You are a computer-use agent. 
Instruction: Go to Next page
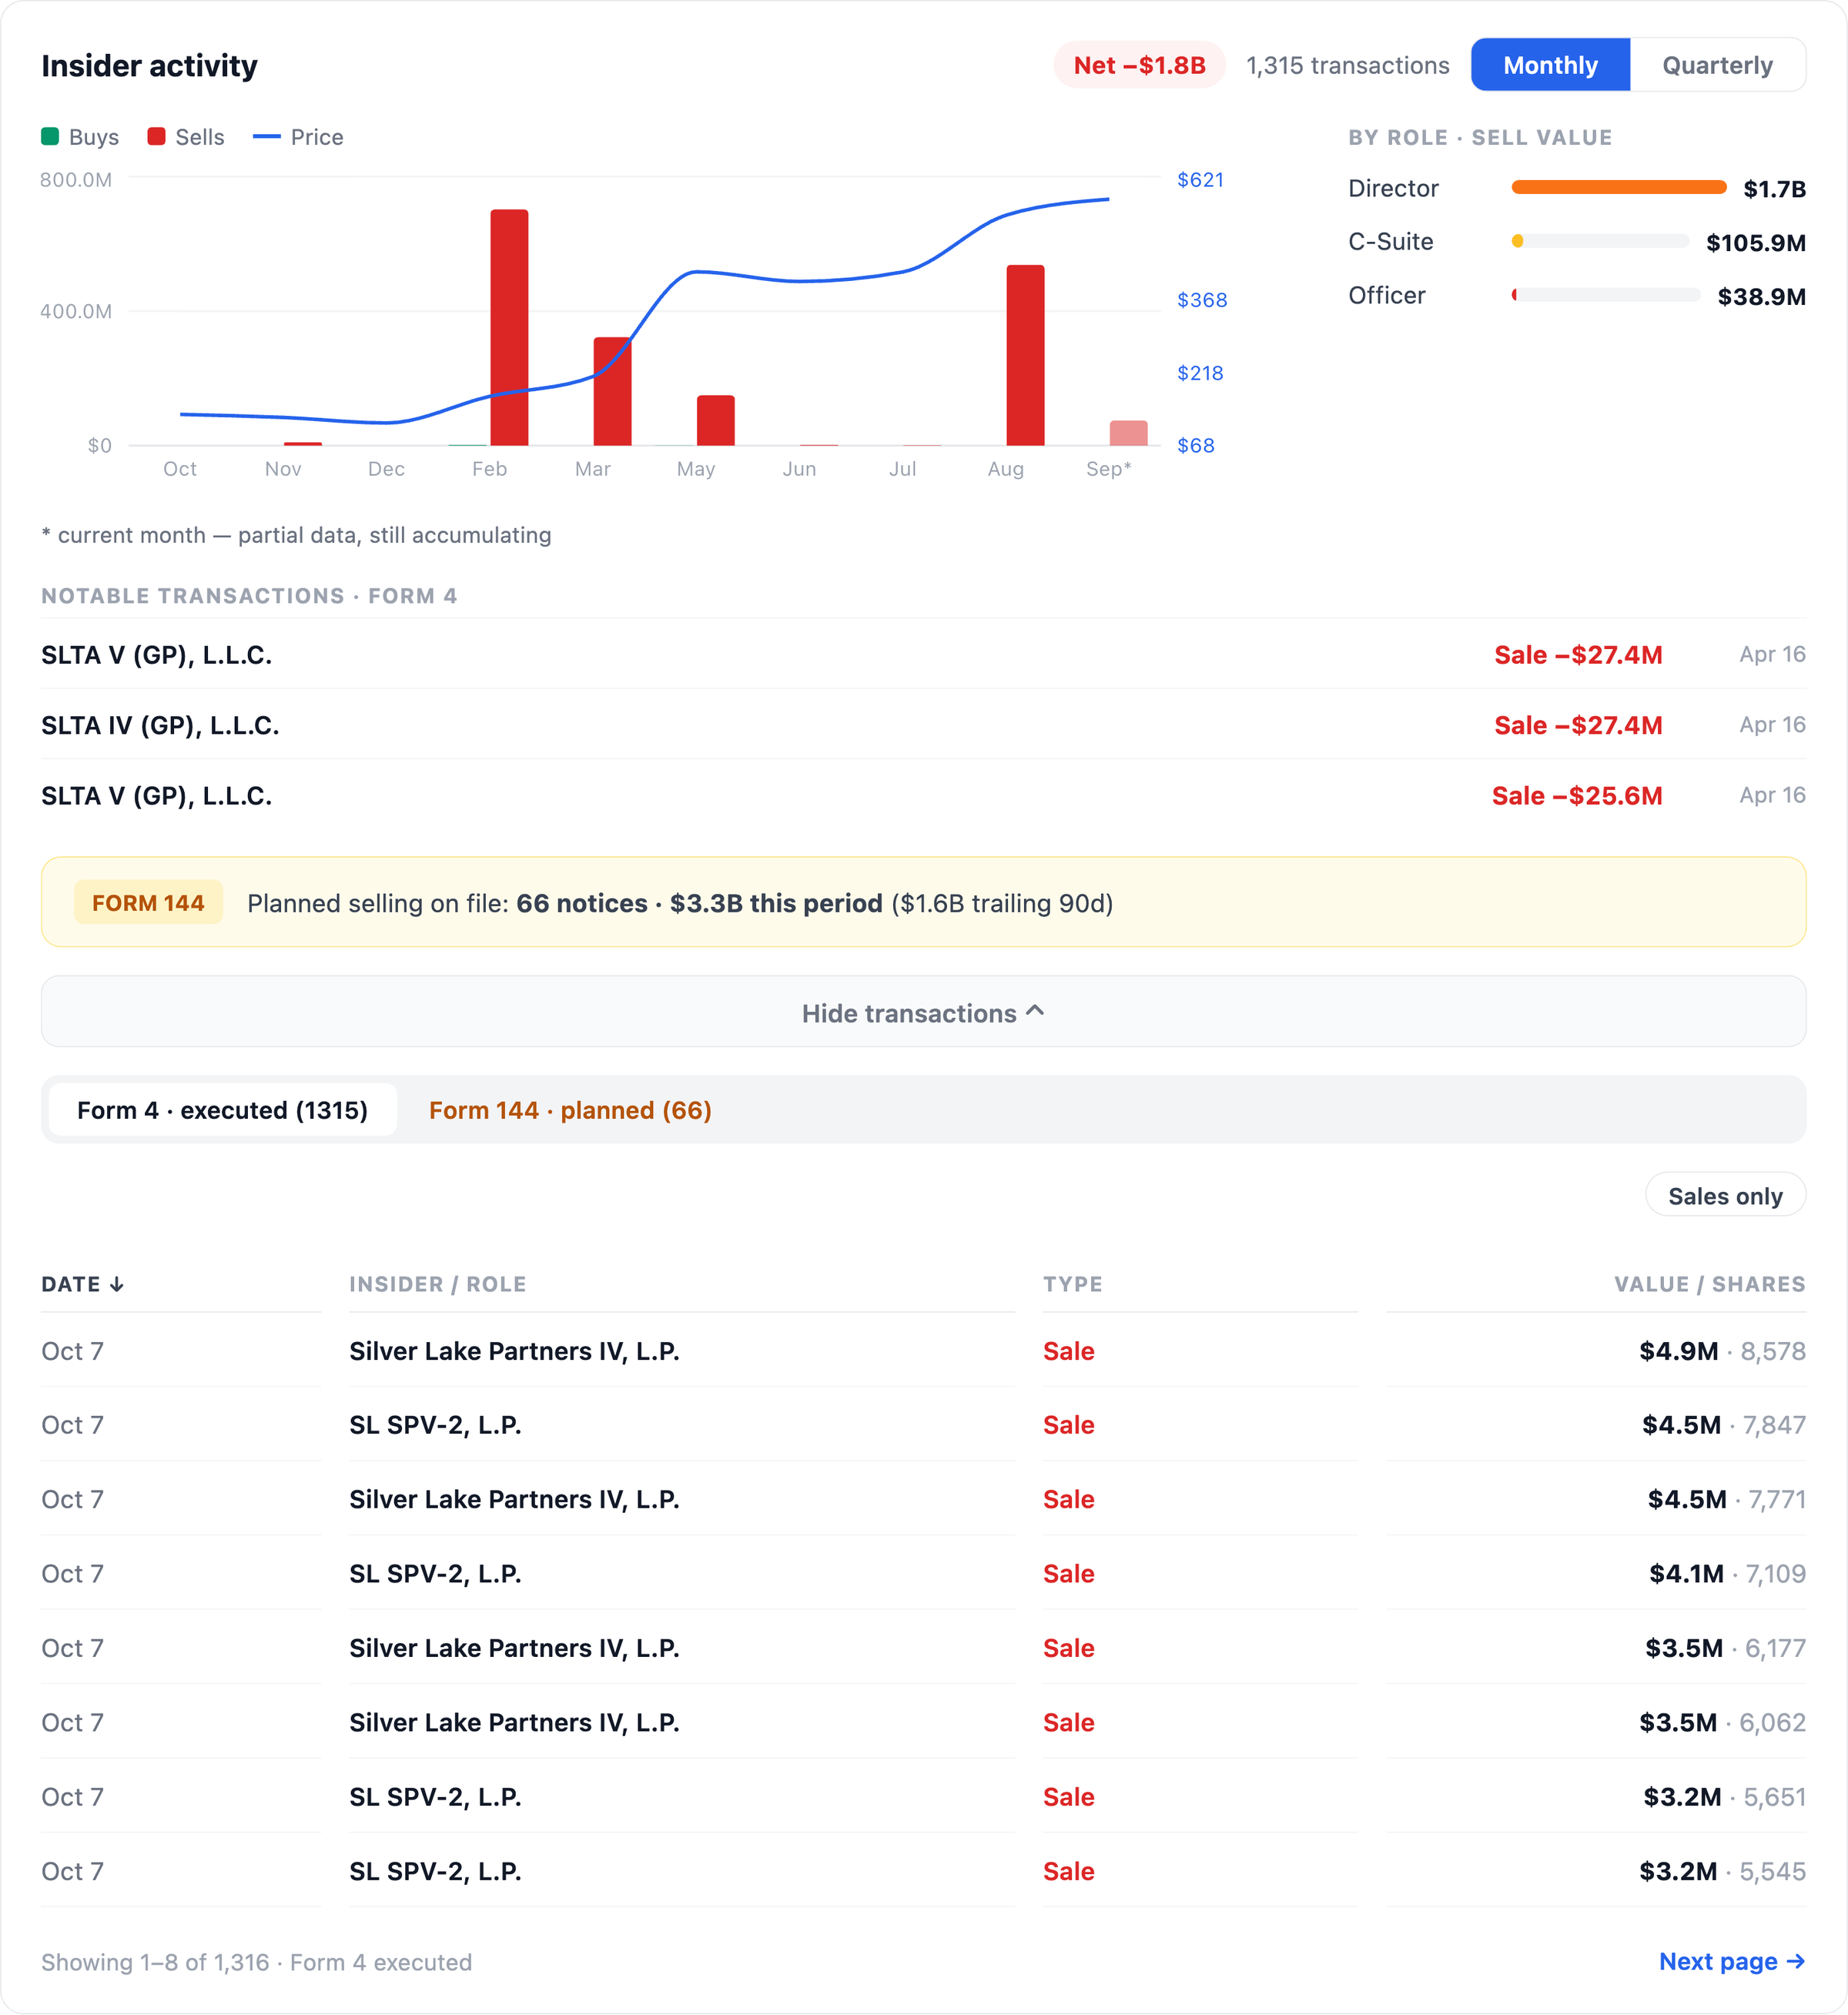pos(1731,1961)
